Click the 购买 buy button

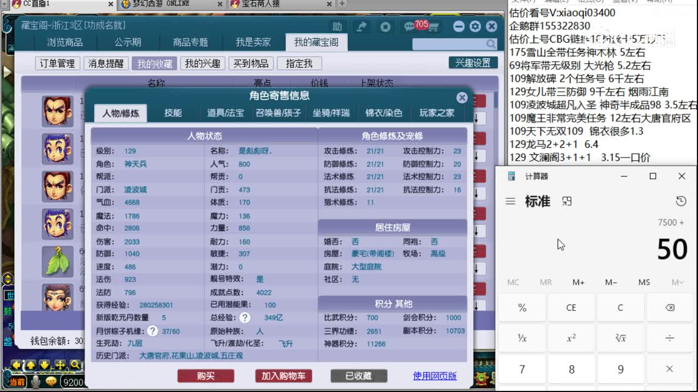tap(206, 375)
